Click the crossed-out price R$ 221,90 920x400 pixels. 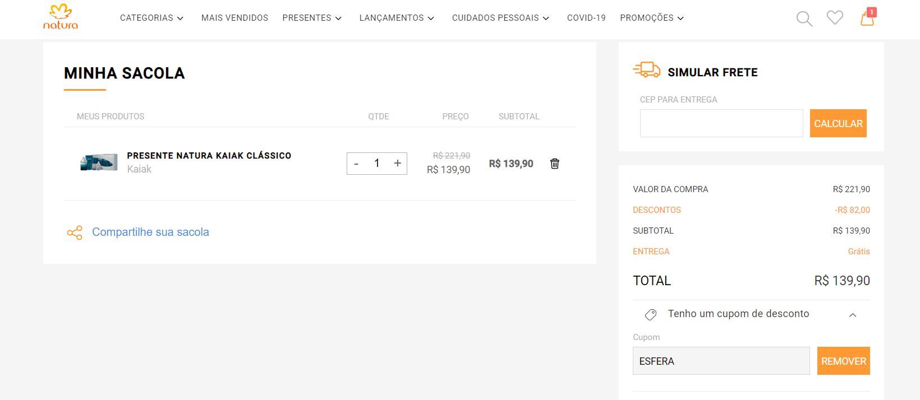[452, 156]
